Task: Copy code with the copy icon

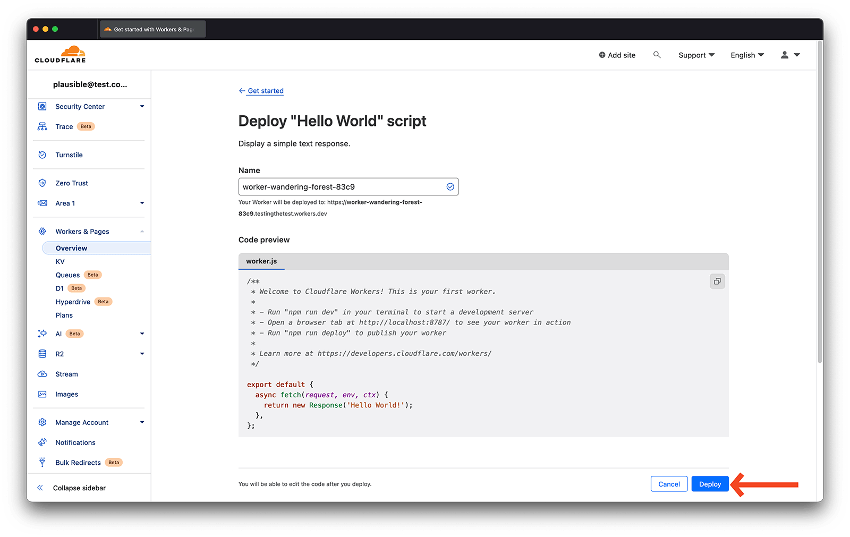Action: tap(717, 281)
